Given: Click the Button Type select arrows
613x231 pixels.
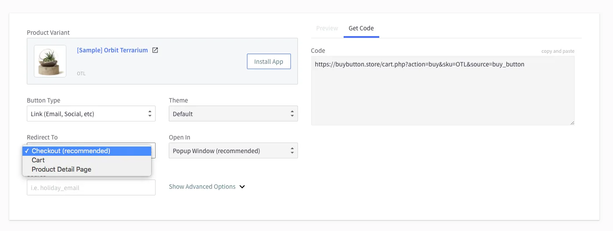Looking at the screenshot, I should pyautogui.click(x=150, y=114).
